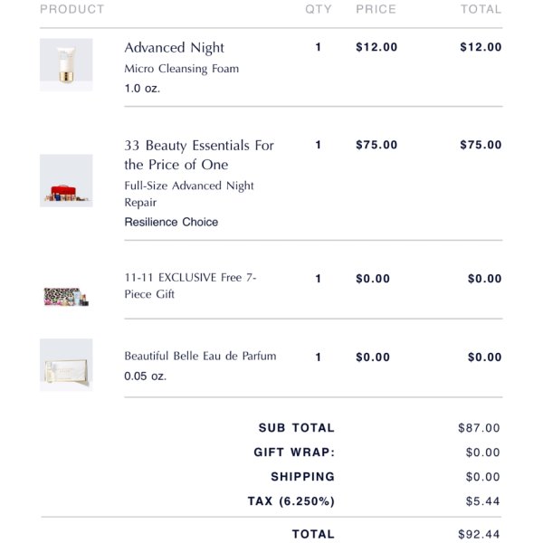Viewport: 543px width, 543px height.
Task: Click the SUB TOTAL amount $87.00
Action: click(x=479, y=428)
